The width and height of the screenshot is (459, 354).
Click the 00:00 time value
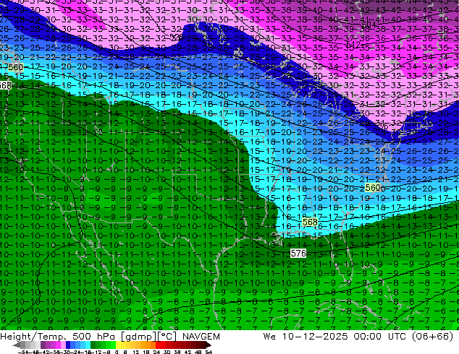pos(367,337)
